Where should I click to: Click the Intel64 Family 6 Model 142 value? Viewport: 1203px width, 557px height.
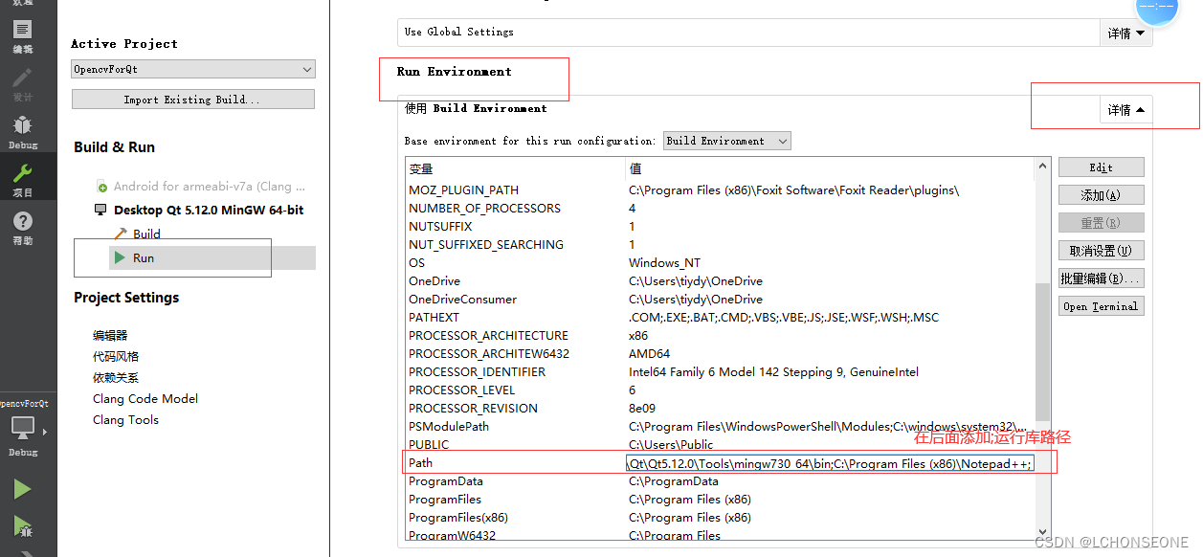click(x=773, y=372)
